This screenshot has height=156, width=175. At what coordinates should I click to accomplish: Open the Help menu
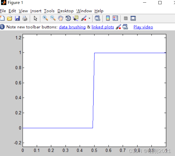(99, 11)
